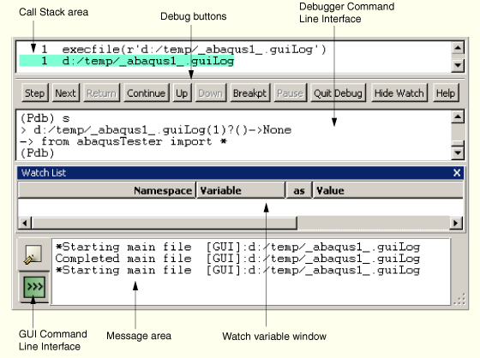The width and height of the screenshot is (480, 358).
Task: Click call stack scroll down arrow
Action: pos(458,65)
